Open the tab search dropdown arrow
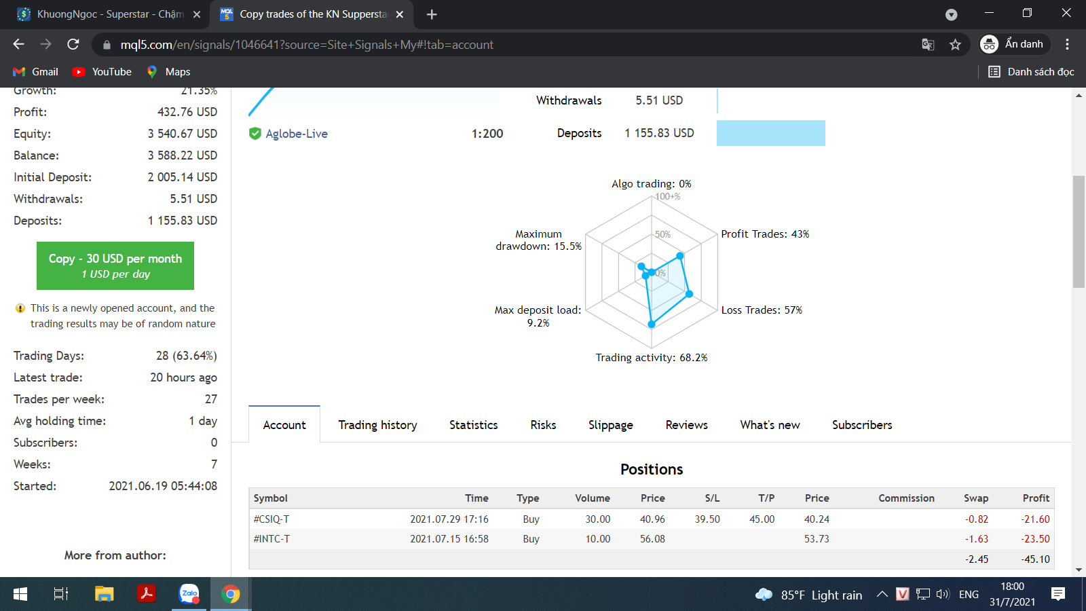Image resolution: width=1086 pixels, height=611 pixels. click(952, 14)
